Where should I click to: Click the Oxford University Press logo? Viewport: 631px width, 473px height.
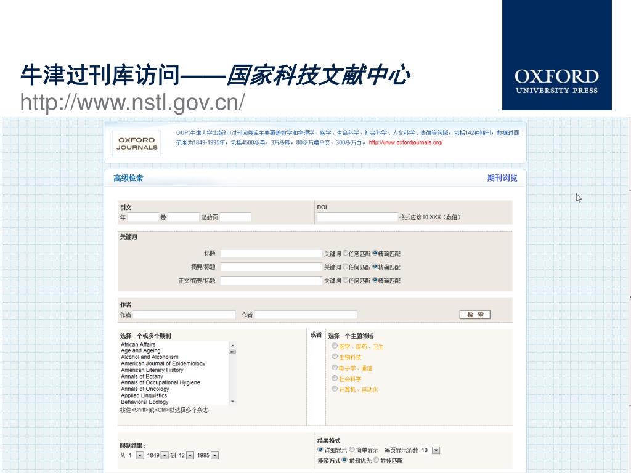tap(557, 55)
